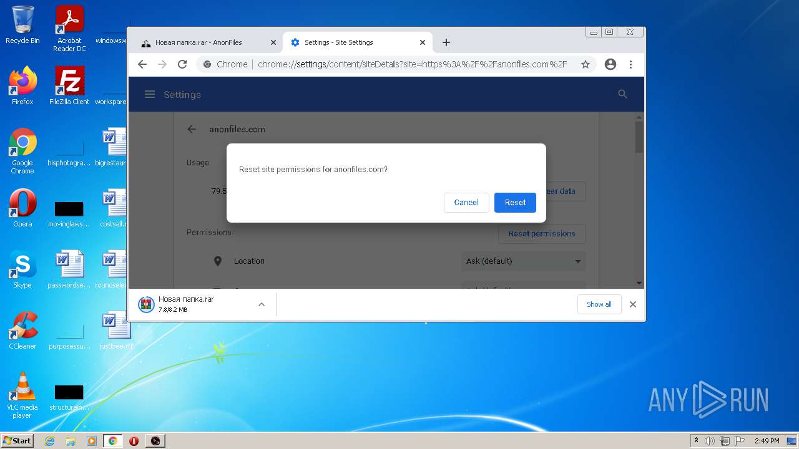Open a new Chrome tab
This screenshot has width=799, height=449.
pos(446,42)
